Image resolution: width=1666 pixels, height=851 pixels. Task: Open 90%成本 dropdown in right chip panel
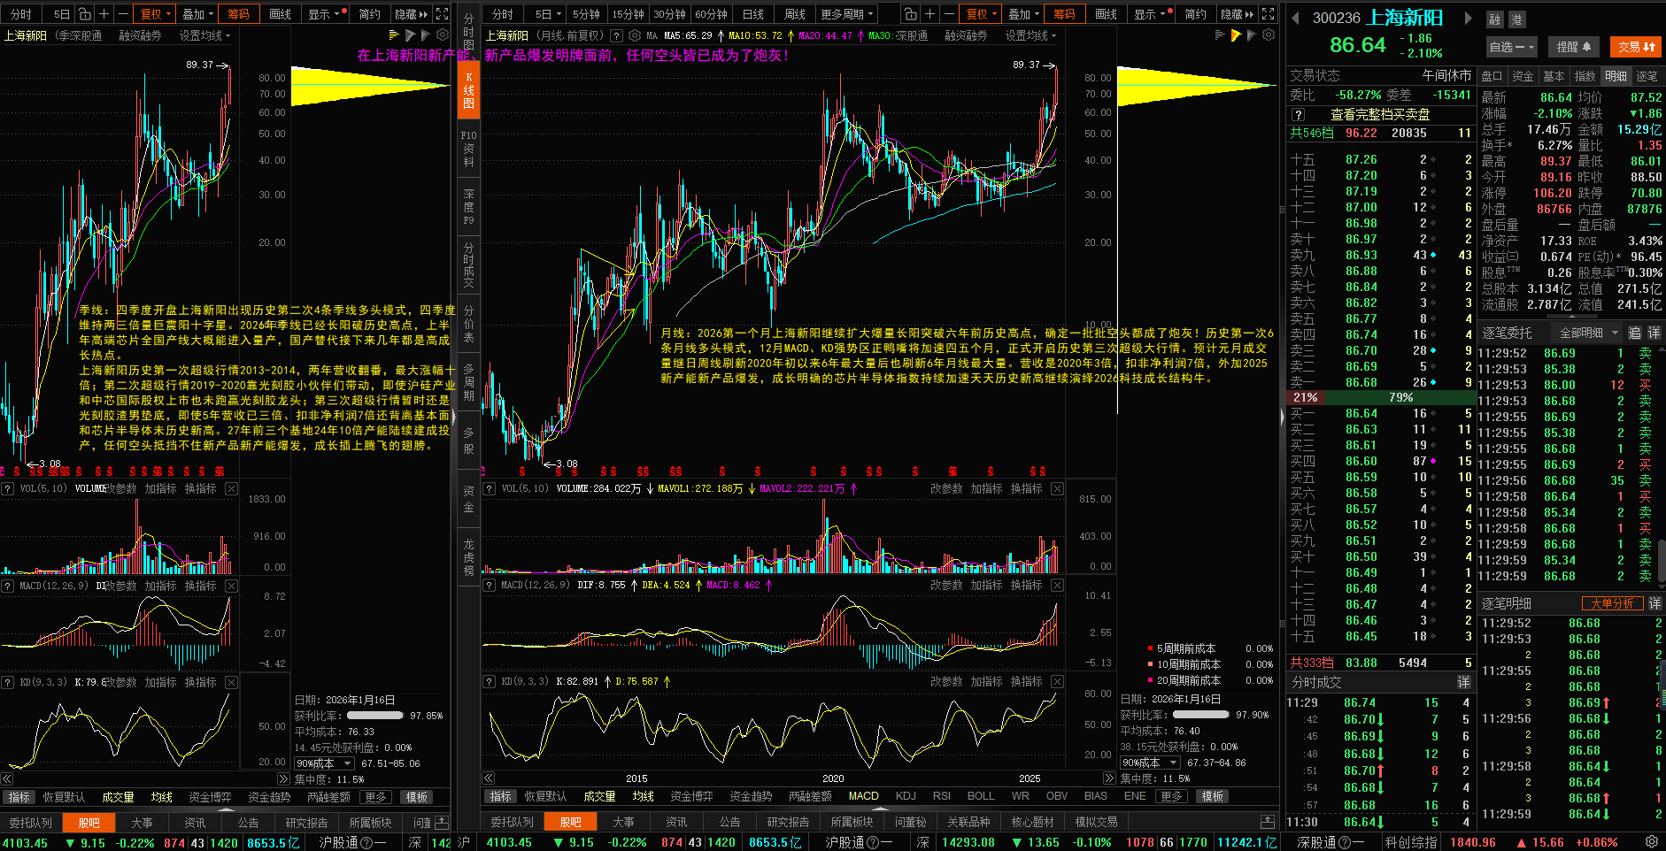[1150, 763]
